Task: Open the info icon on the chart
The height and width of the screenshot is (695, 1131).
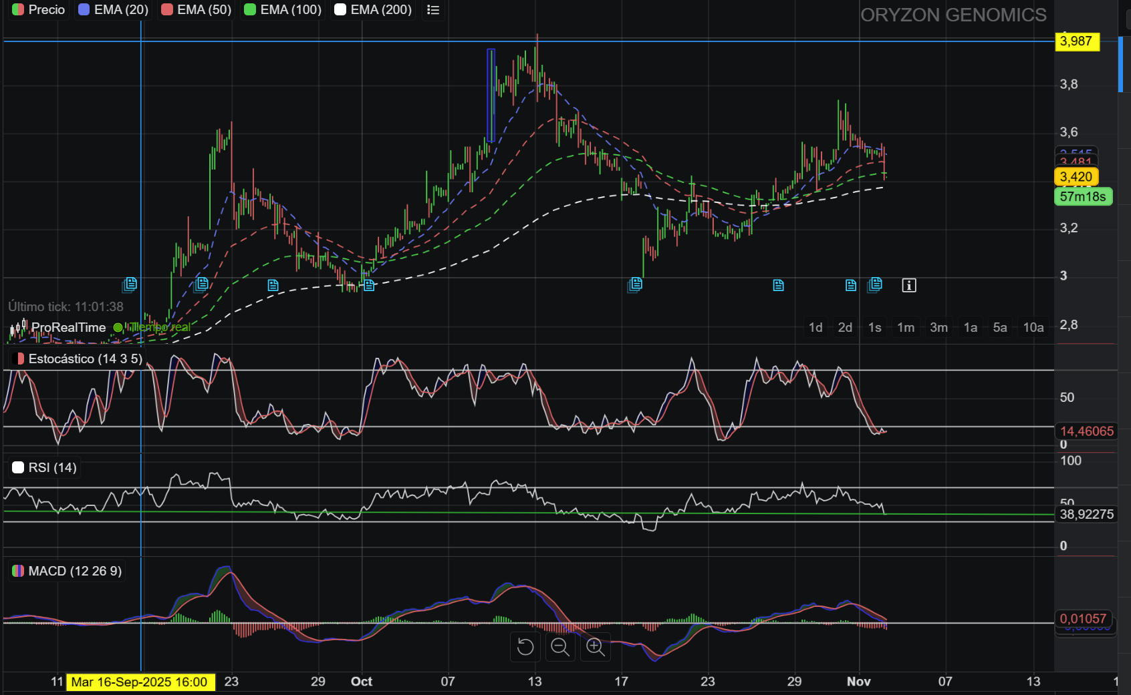Action: pyautogui.click(x=908, y=286)
